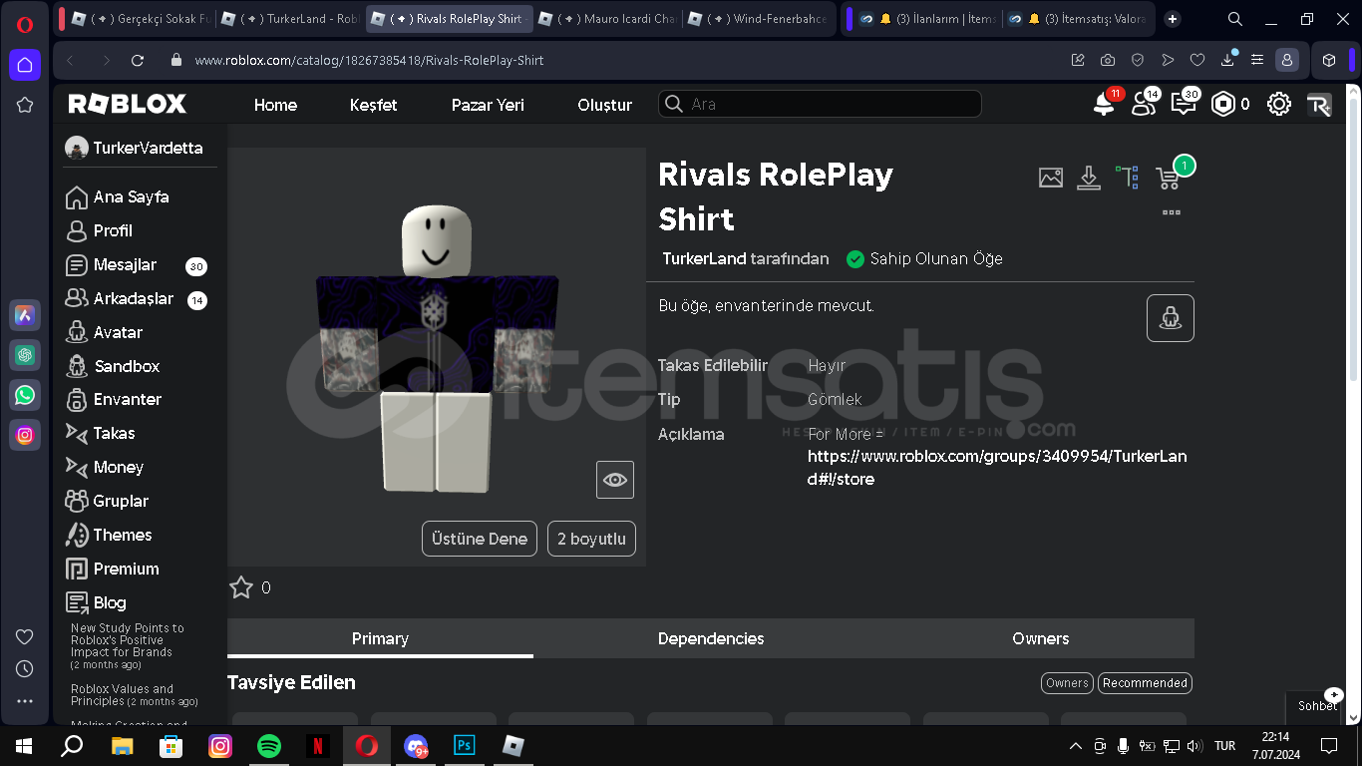Screen dimensions: 1362x766
Task: Open Takas in left sidebar
Action: click(101, 433)
